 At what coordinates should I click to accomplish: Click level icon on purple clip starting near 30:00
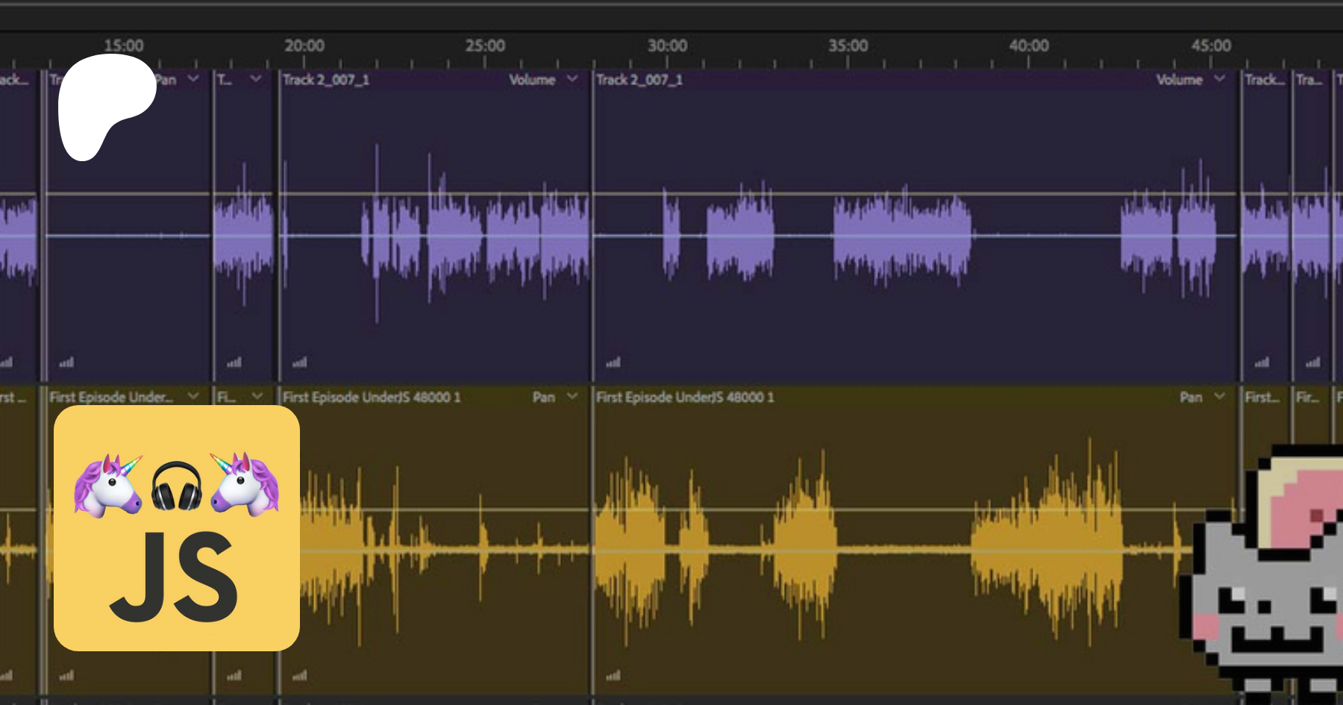(x=613, y=363)
